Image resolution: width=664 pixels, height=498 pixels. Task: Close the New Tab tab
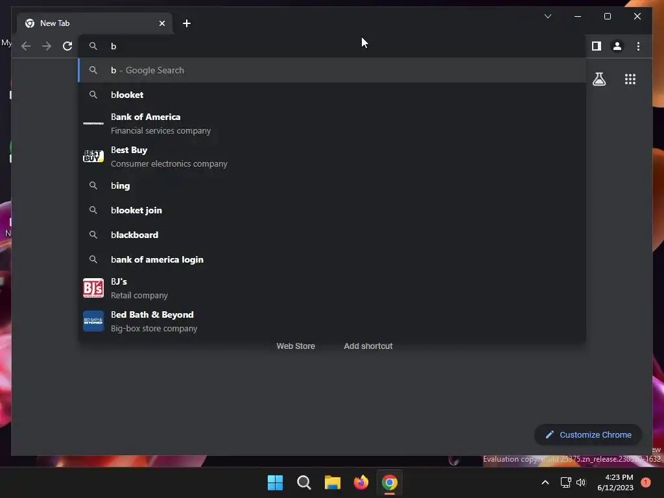coord(161,23)
